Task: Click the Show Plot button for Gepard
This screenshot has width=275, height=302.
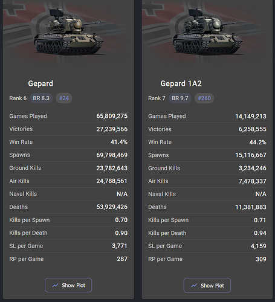Action: 68,285
